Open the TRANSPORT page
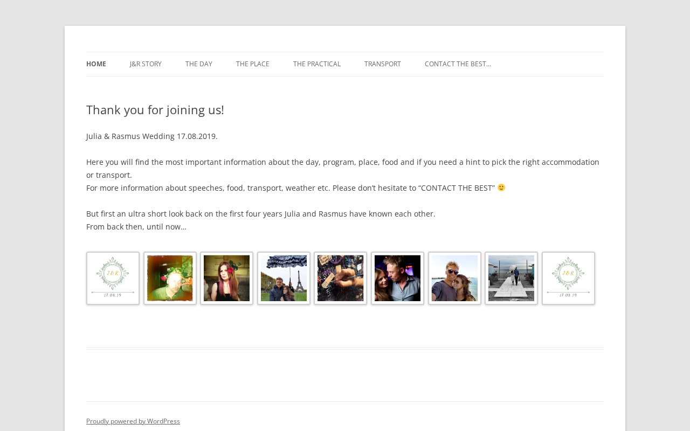 [x=382, y=64]
